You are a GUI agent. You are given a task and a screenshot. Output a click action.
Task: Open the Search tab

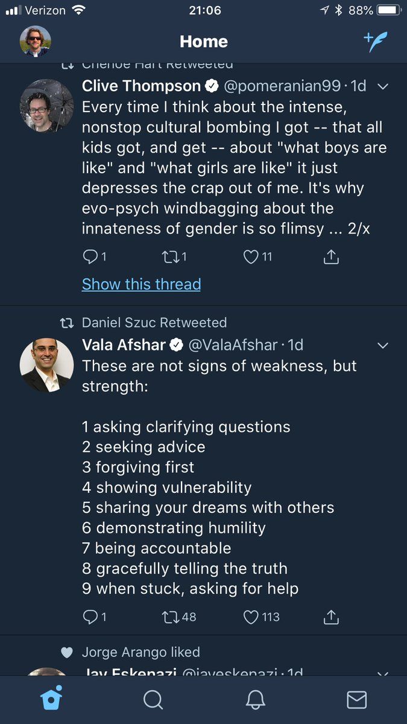pyautogui.click(x=153, y=699)
